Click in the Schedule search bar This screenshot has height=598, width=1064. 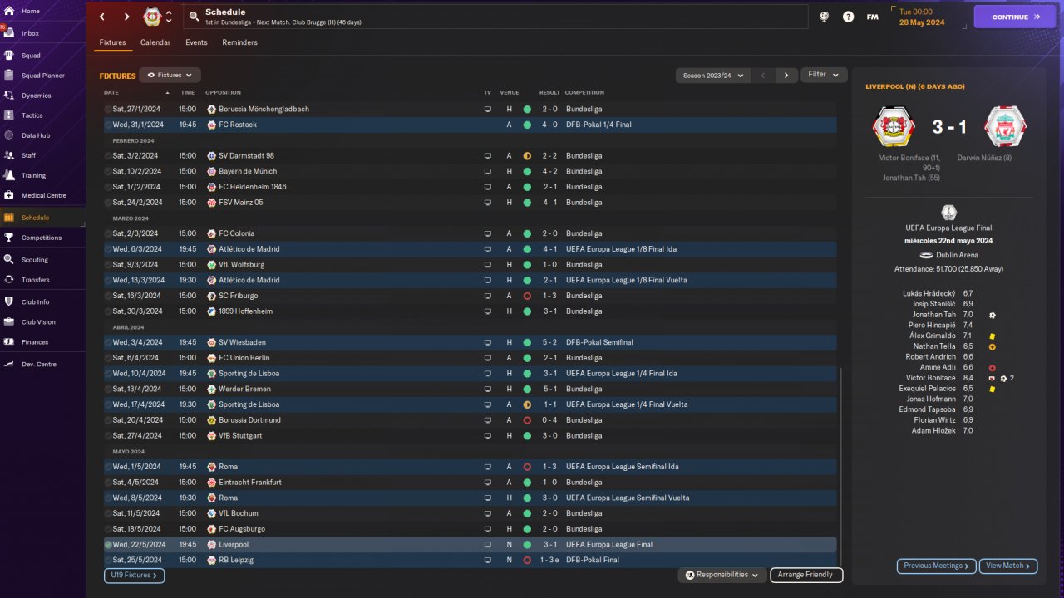pos(495,17)
